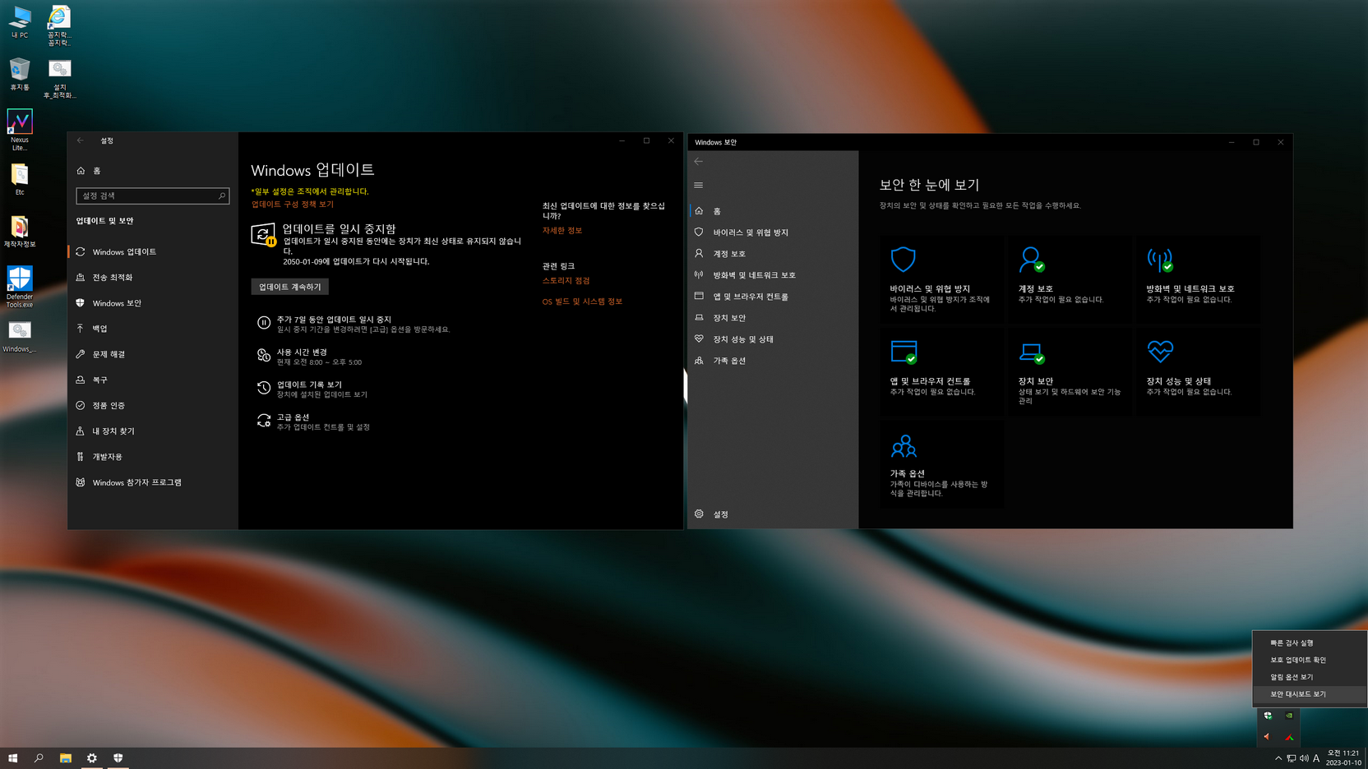Open 백업 page in Settings sidebar
Viewport: 1368px width, 769px height.
click(x=153, y=329)
